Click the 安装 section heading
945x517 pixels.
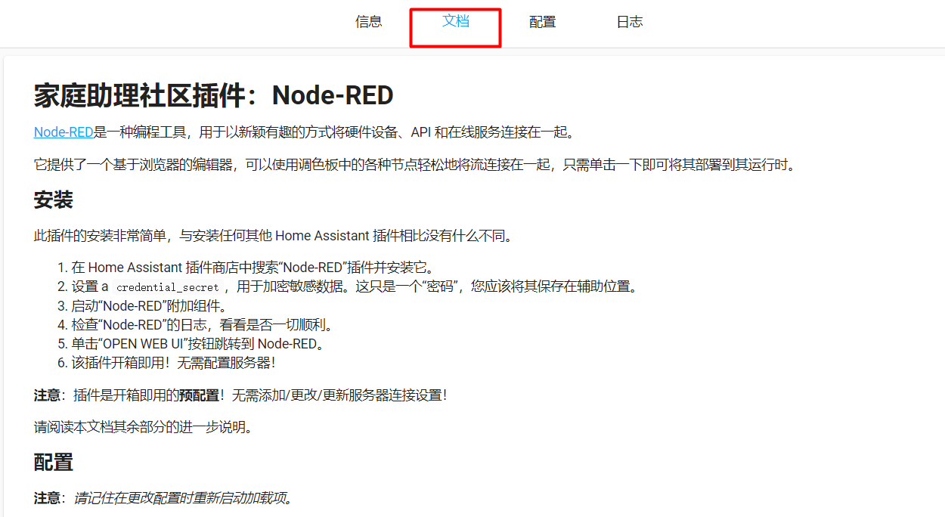coord(54,200)
